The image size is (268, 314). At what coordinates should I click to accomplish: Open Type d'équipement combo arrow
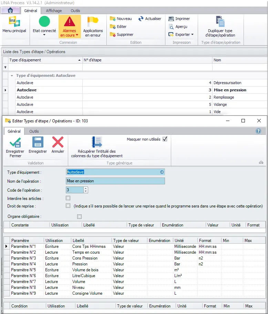pos(162,172)
